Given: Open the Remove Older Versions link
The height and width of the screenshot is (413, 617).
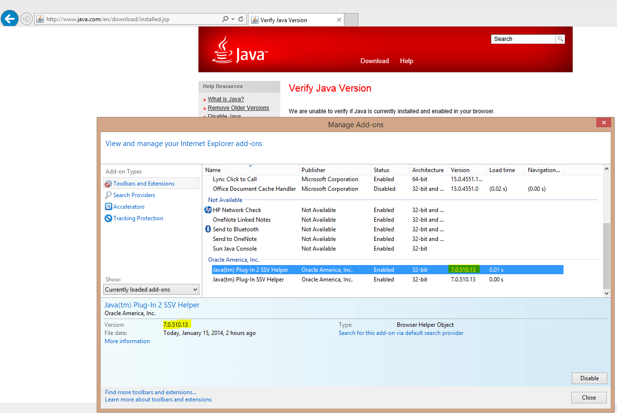Looking at the screenshot, I should pos(238,108).
